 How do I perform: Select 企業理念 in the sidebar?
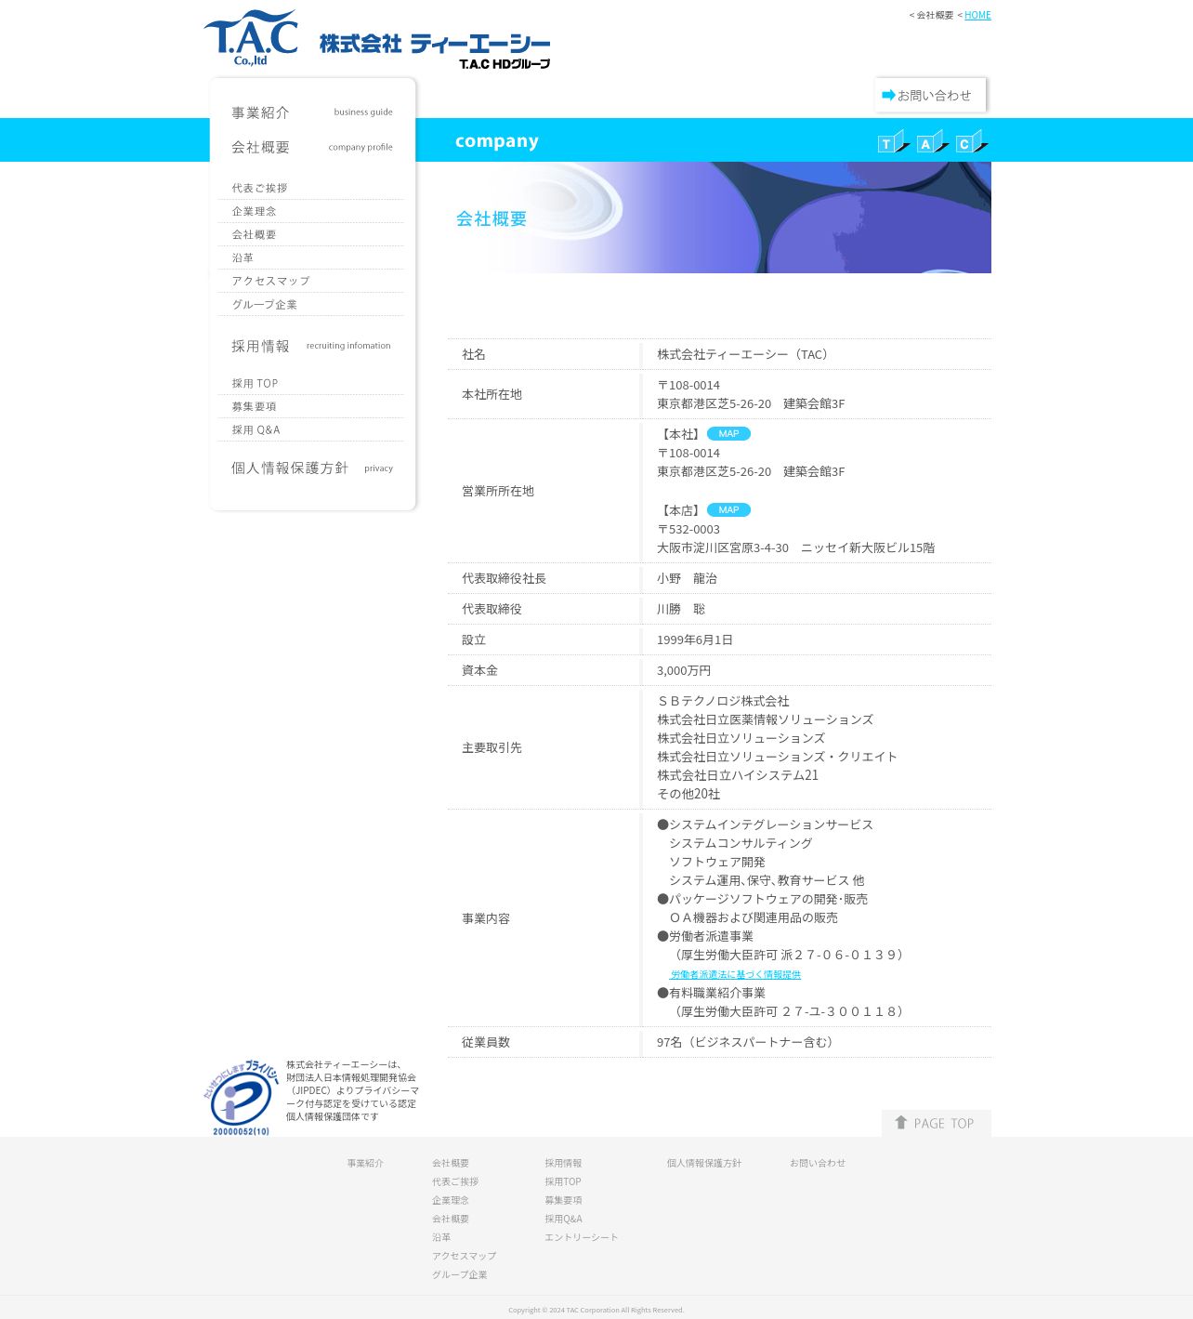tap(311, 211)
